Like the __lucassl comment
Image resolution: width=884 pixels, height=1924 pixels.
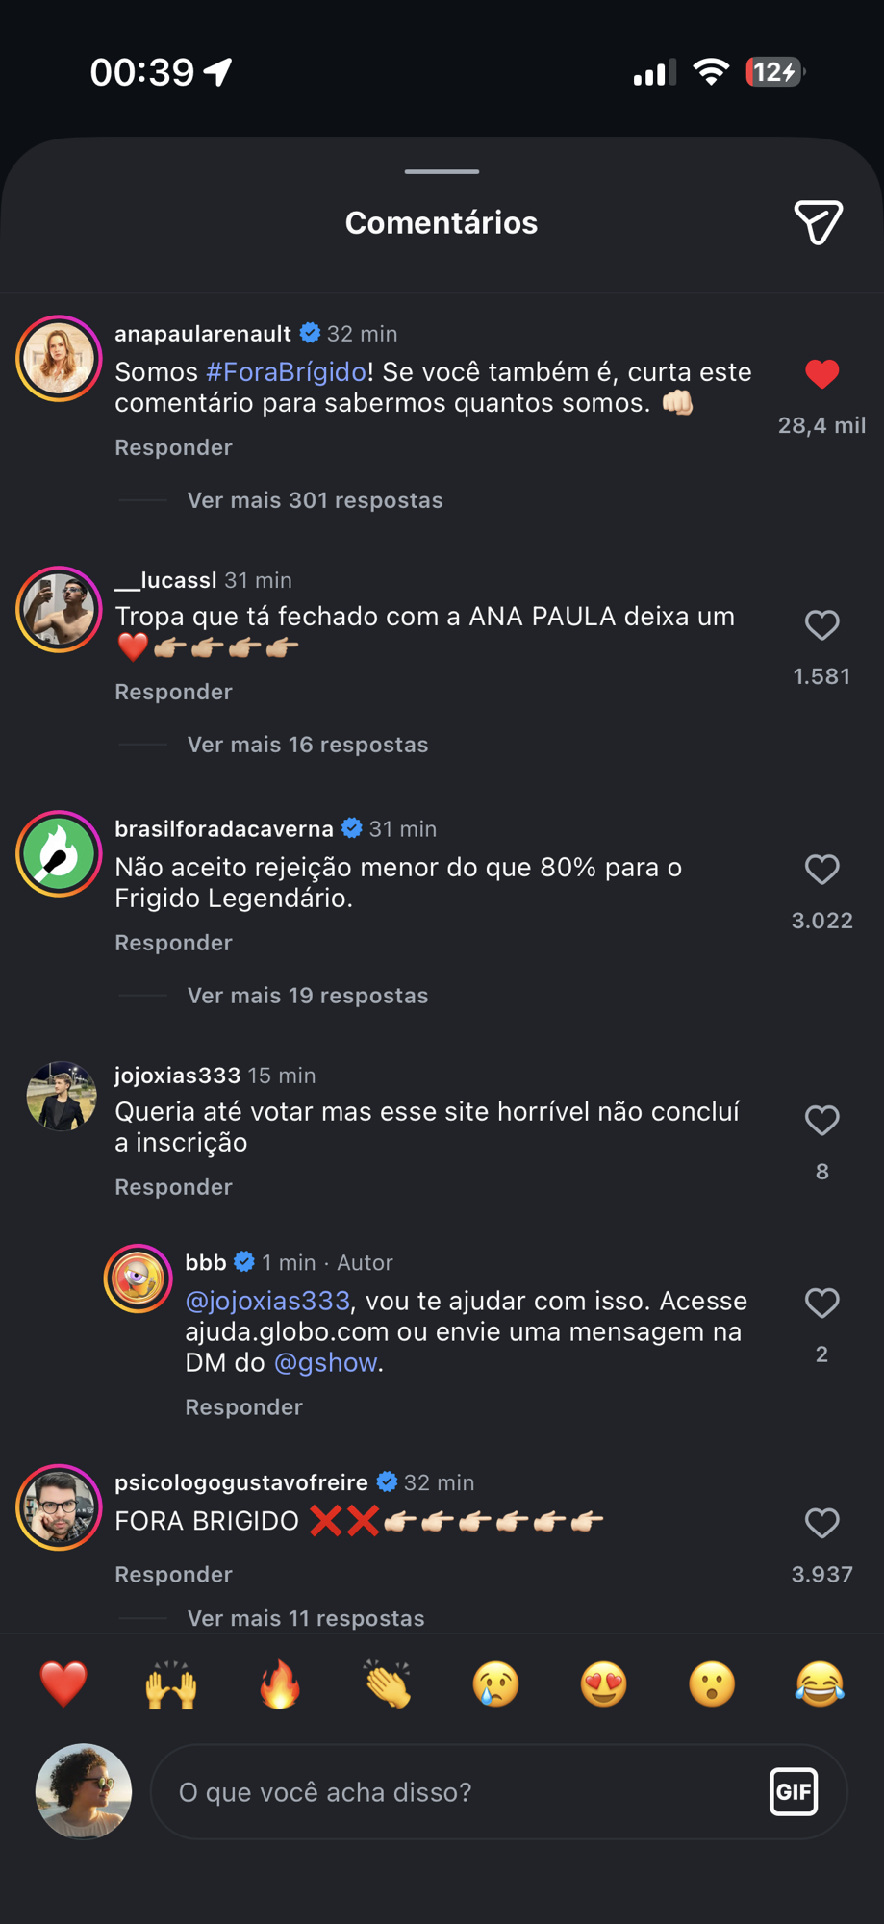pyautogui.click(x=821, y=626)
